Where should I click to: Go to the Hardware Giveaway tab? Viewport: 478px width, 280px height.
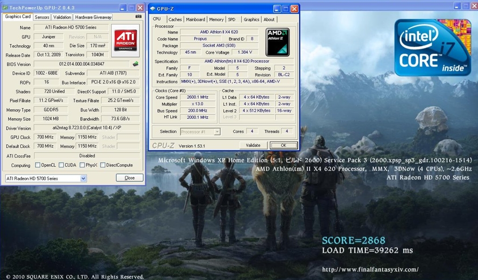click(x=93, y=17)
